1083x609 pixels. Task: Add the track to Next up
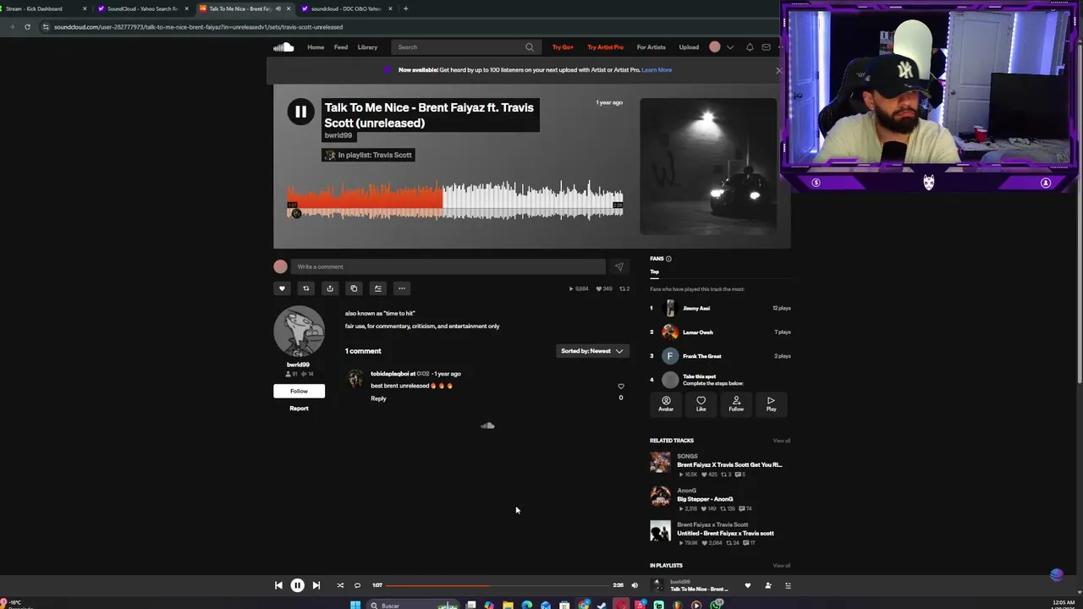378,288
